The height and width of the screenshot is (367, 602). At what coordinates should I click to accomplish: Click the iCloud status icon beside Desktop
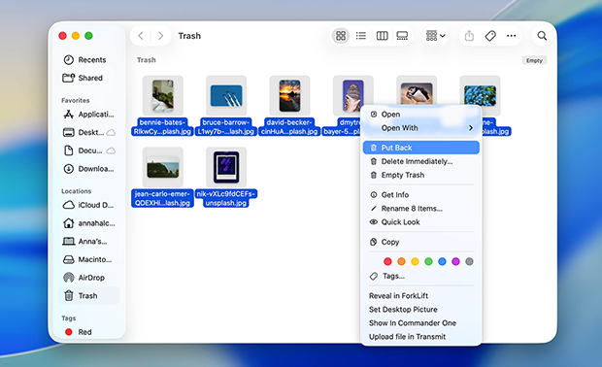point(111,132)
